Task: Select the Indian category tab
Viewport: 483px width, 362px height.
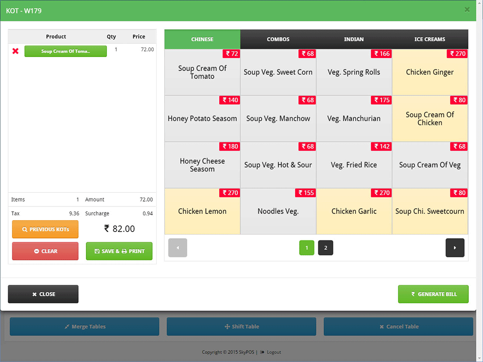Action: click(354, 40)
